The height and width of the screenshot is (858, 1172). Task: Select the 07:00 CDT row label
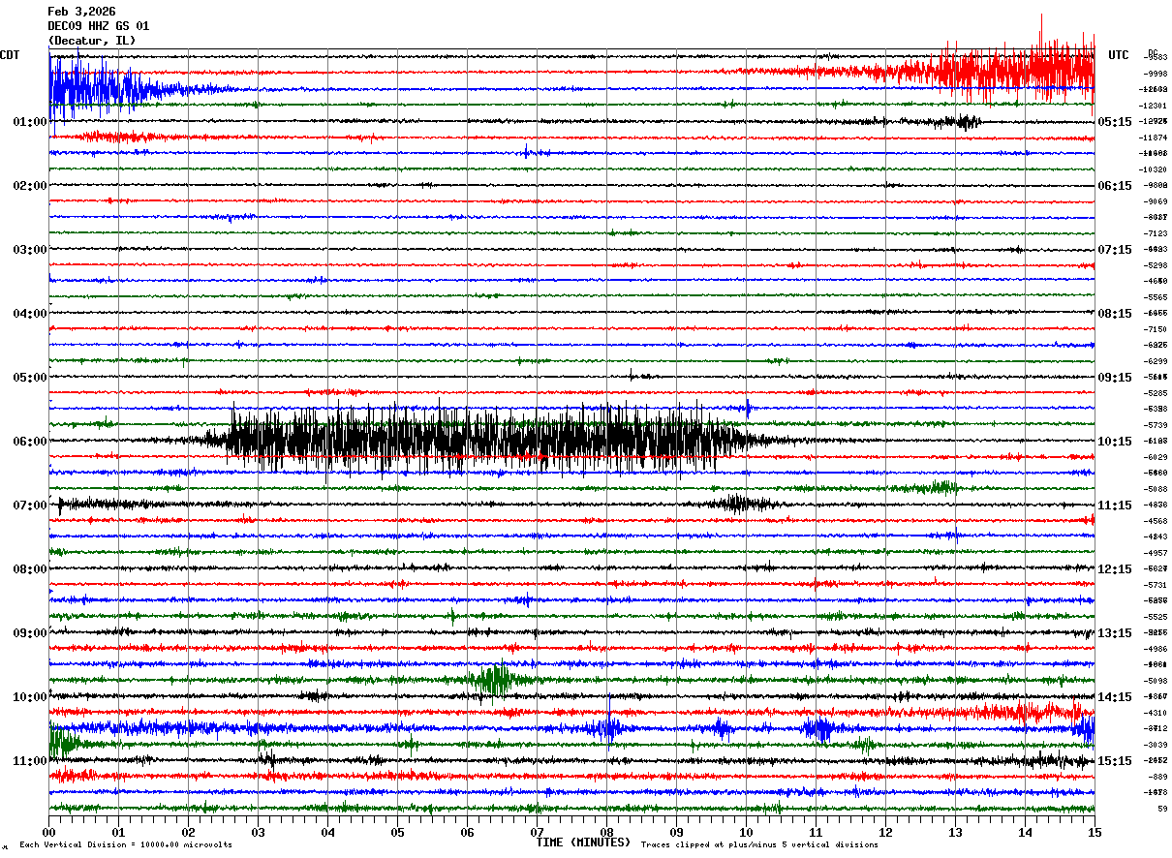[30, 506]
